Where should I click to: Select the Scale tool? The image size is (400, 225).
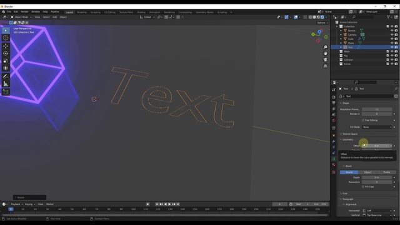coord(6,61)
